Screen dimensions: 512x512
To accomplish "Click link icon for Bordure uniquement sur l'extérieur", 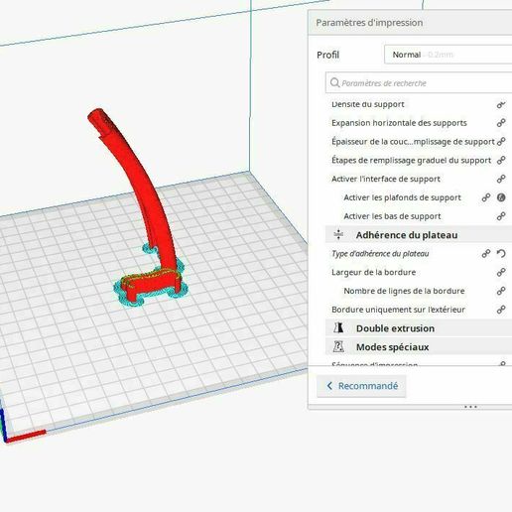I will click(501, 310).
